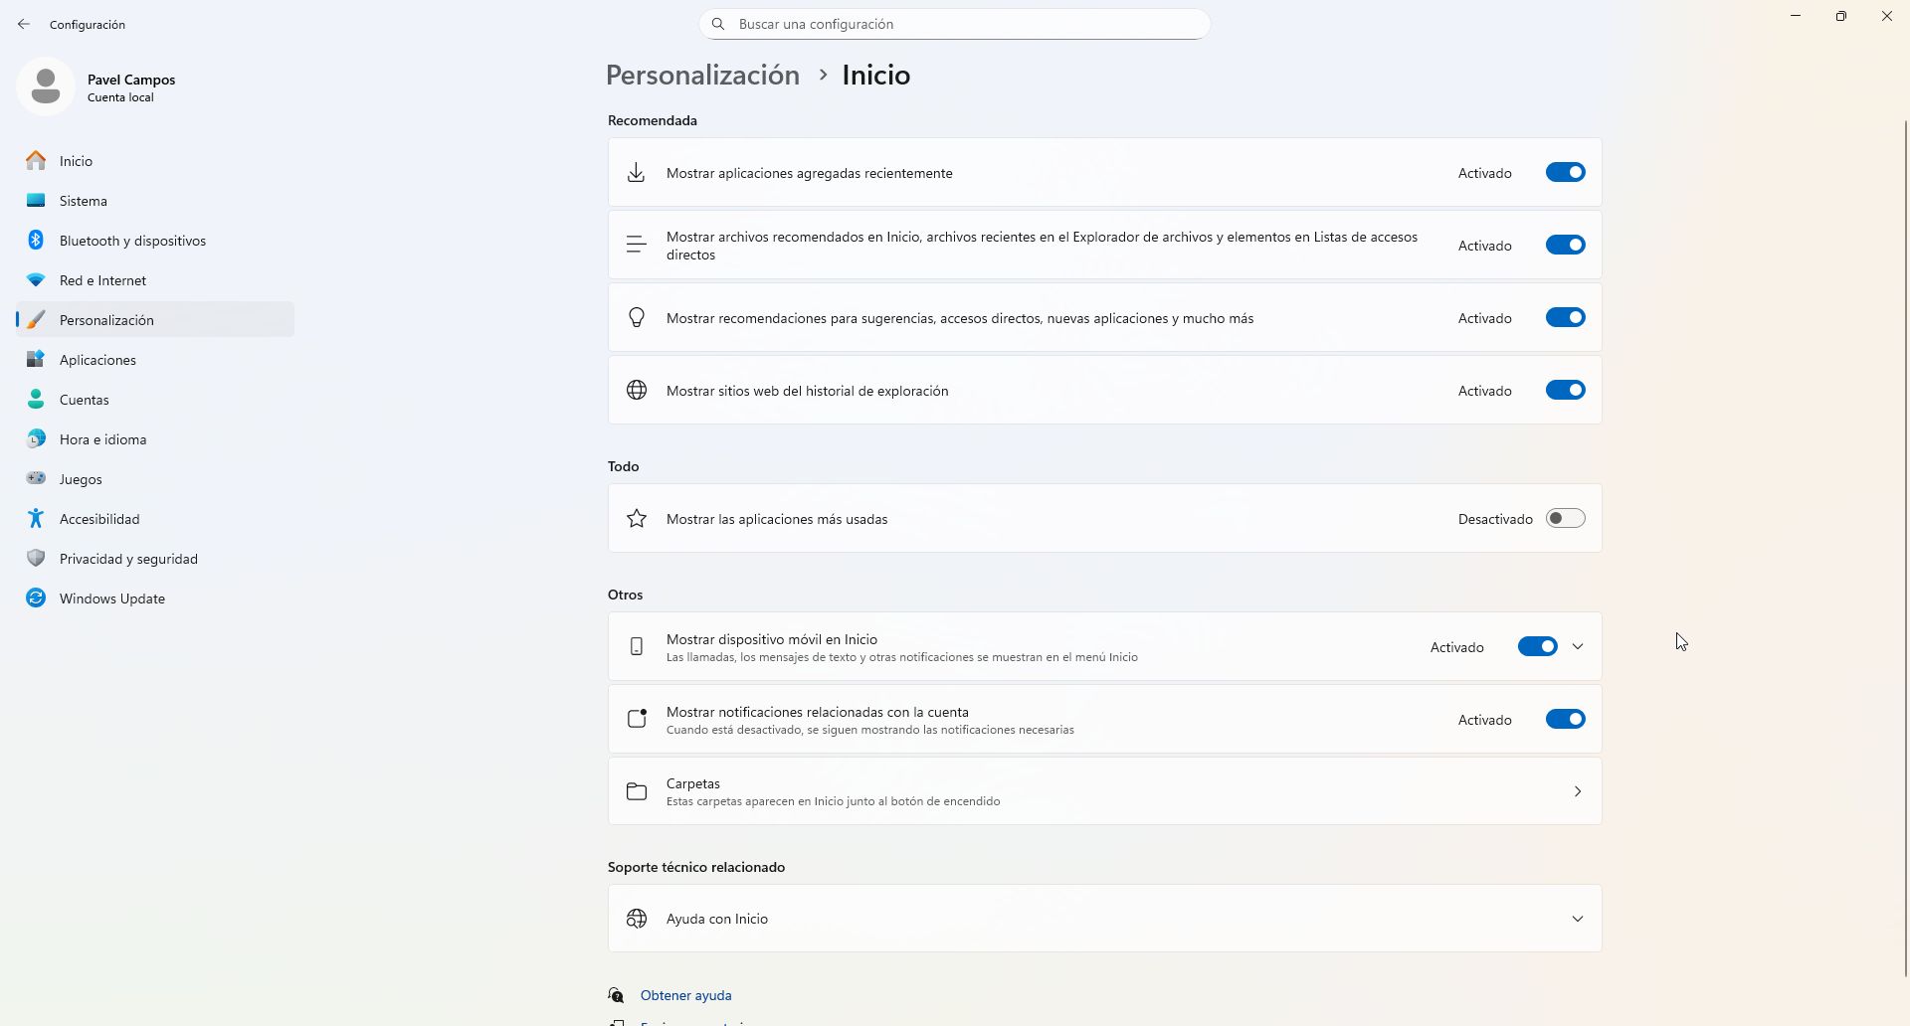Open the Pavel Campos account profile

[97, 87]
